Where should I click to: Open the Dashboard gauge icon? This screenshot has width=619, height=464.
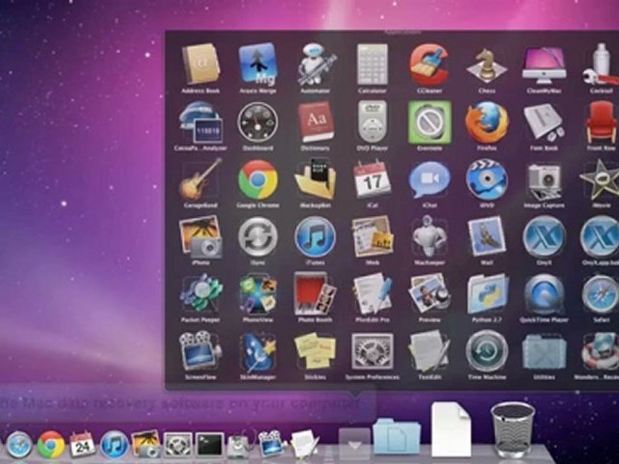pyautogui.click(x=258, y=122)
